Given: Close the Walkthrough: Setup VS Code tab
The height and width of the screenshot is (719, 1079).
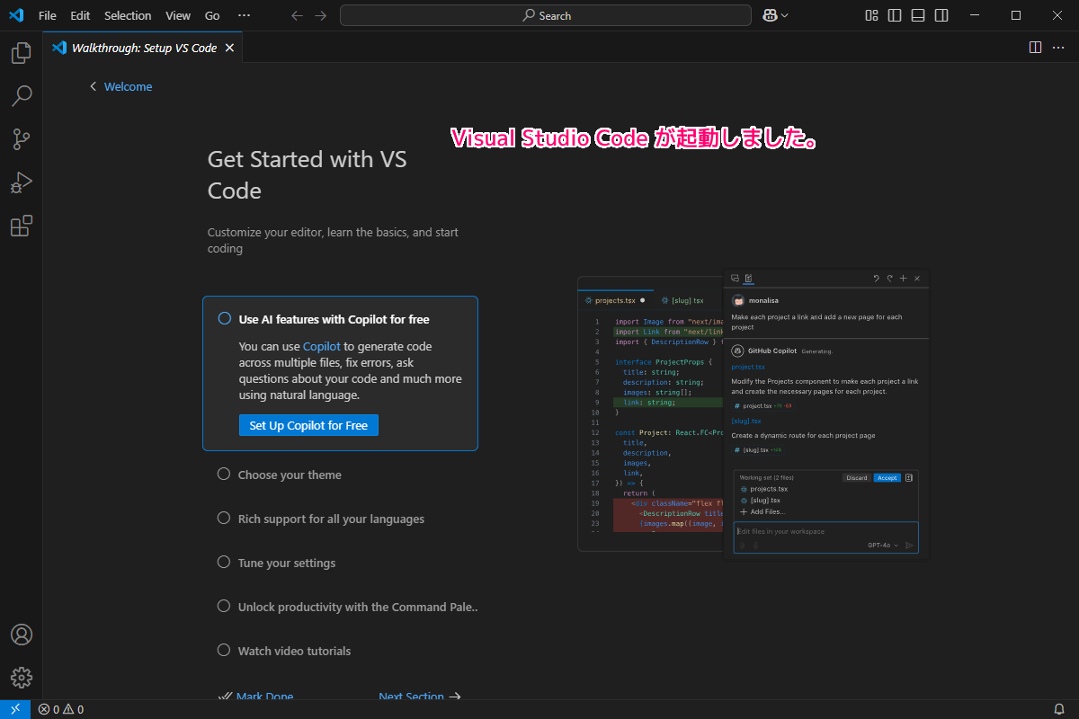Looking at the screenshot, I should [229, 48].
